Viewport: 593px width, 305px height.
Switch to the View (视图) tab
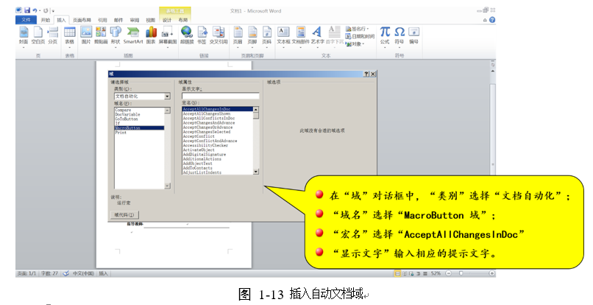click(151, 20)
